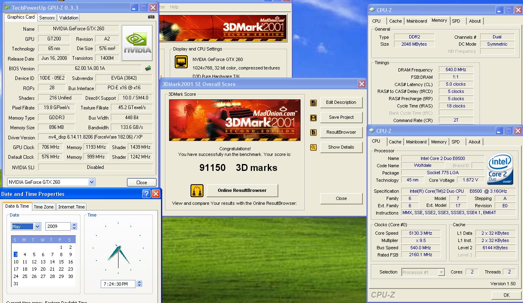
Task: Open the GPU-Z Sensors tab
Action: click(47, 18)
